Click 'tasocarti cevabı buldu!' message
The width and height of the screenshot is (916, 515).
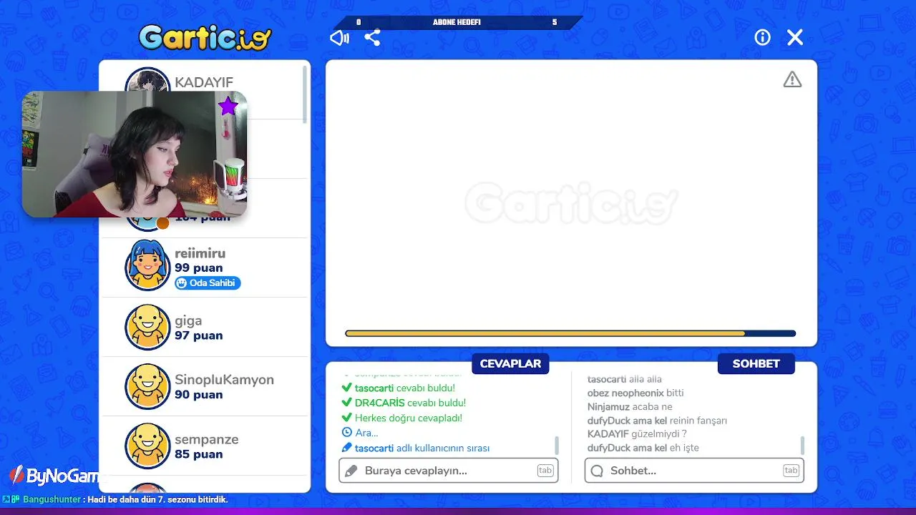(405, 388)
